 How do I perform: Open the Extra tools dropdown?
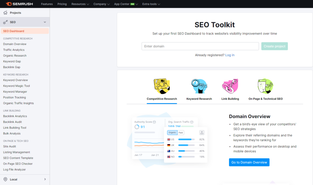click(x=151, y=4)
